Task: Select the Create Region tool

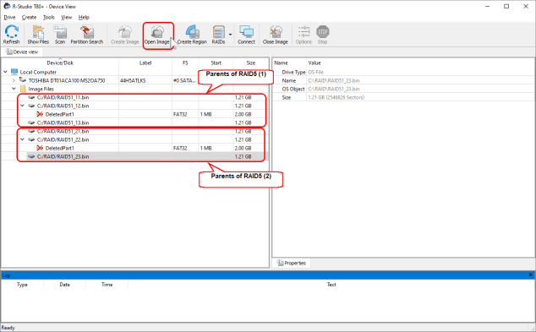Action: click(x=192, y=35)
